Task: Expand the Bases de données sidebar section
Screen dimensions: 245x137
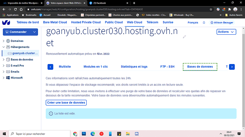Action: click(4, 59)
